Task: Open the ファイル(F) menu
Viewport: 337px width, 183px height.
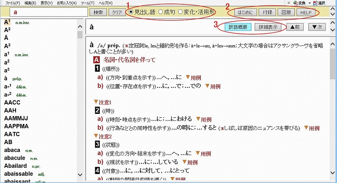Action: [x=12, y=3]
